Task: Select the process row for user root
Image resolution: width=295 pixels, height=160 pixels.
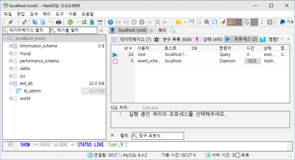Action: [201, 55]
